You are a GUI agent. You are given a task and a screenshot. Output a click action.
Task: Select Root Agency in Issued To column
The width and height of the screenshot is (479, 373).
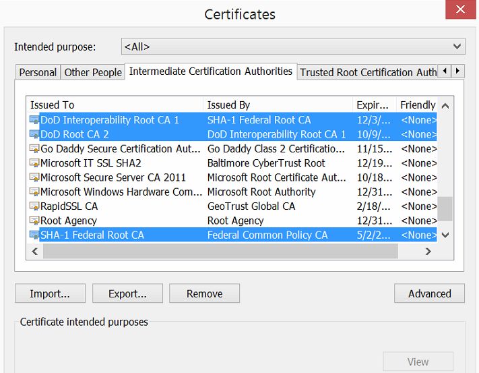click(69, 221)
